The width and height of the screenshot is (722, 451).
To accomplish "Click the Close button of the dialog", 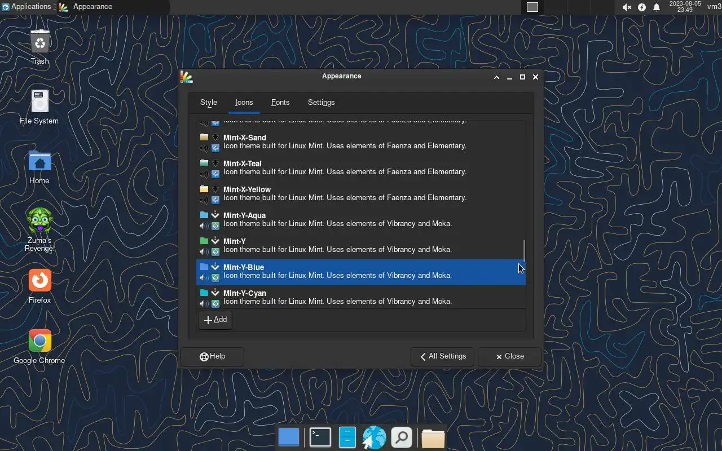I will [x=510, y=356].
